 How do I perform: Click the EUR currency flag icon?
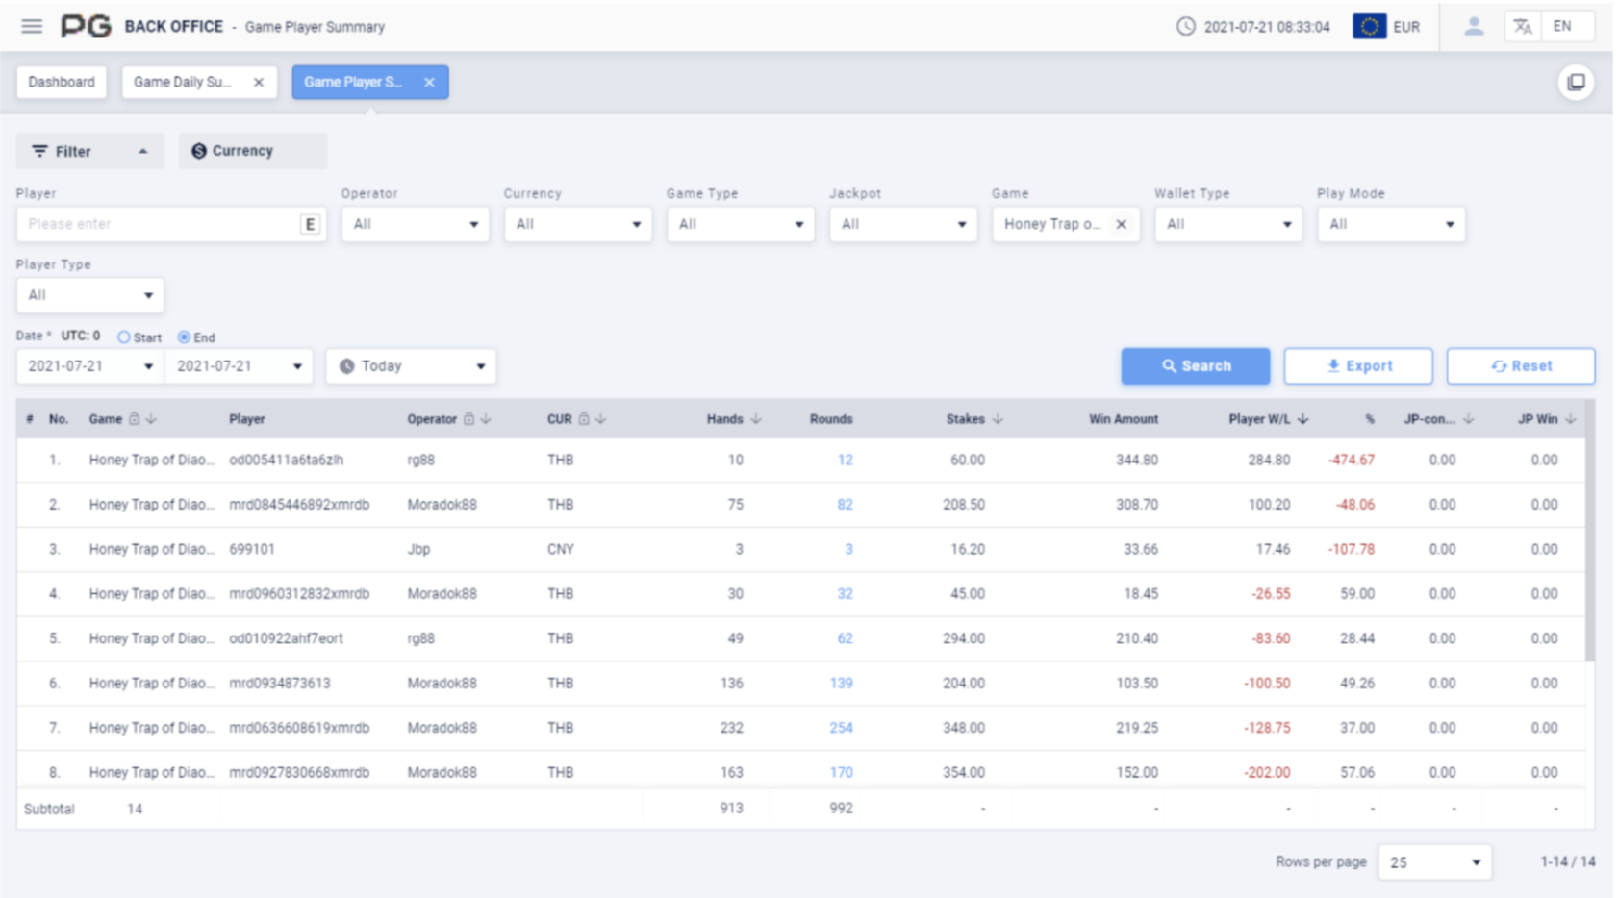coord(1369,26)
